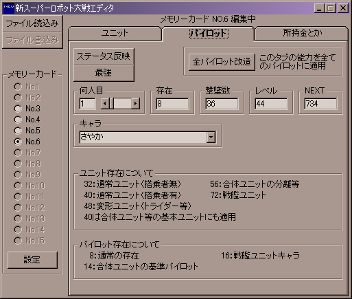This screenshot has height=299, width=352.
Task: Click the text 16:戦艦ユニットキャラ
Action: click(x=260, y=256)
